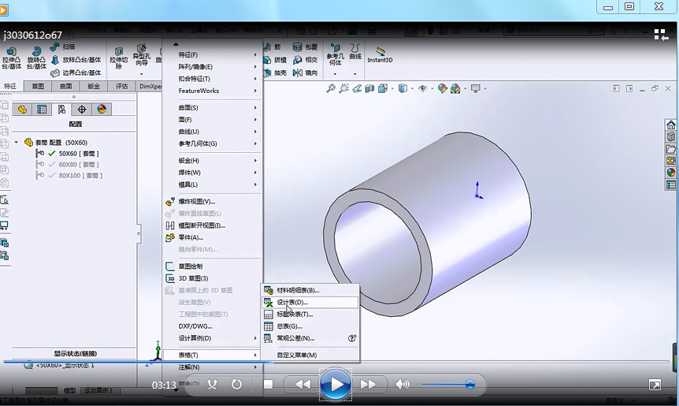This screenshot has height=406, width=679.
Task: Expand the 参考几何体 dropdown arrow
Action: (x=335, y=74)
